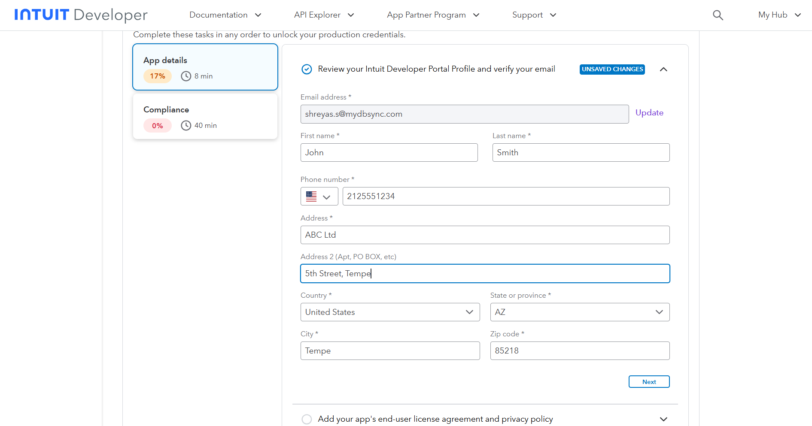This screenshot has height=426, width=812.
Task: Open the State or province dropdown
Action: 579,312
